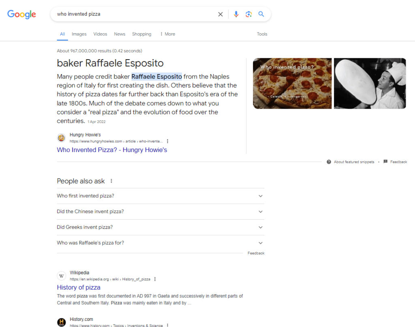
Task: Click the pepperoni pizza thumbnail image
Action: 292,83
